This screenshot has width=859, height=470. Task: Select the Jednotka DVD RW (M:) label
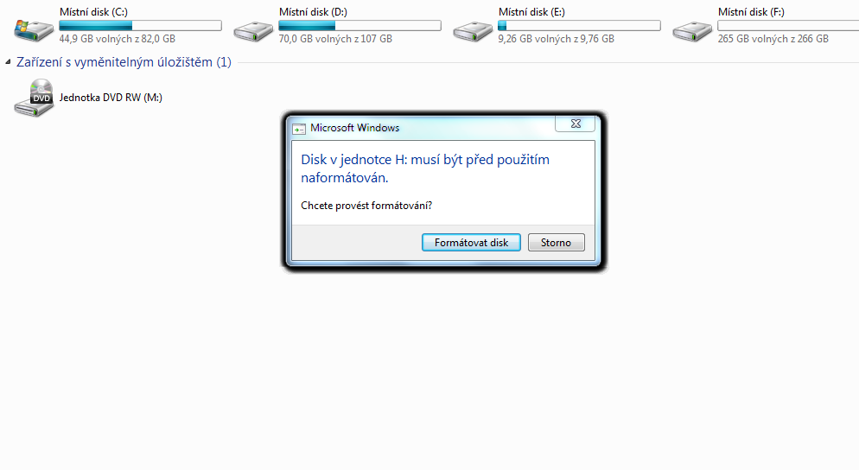pos(111,98)
